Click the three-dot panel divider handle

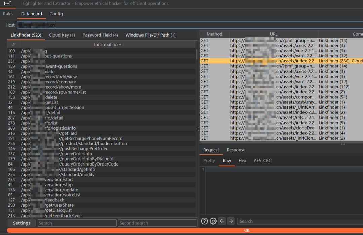point(343,144)
